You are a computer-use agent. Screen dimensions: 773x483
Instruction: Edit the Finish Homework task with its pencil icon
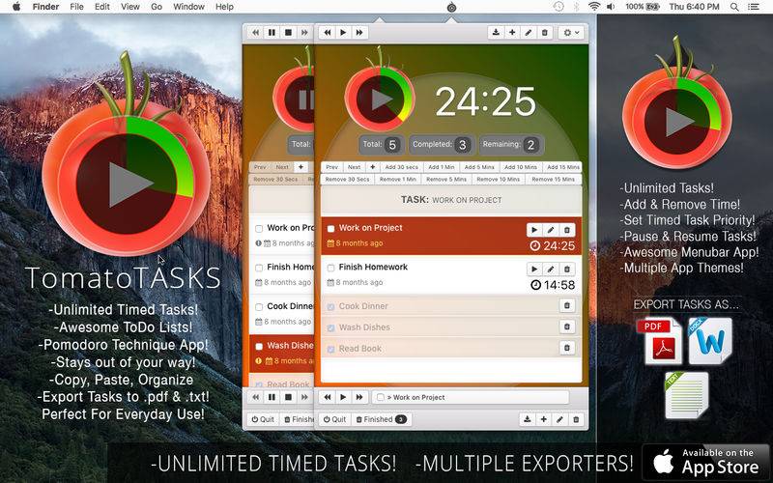[551, 269]
